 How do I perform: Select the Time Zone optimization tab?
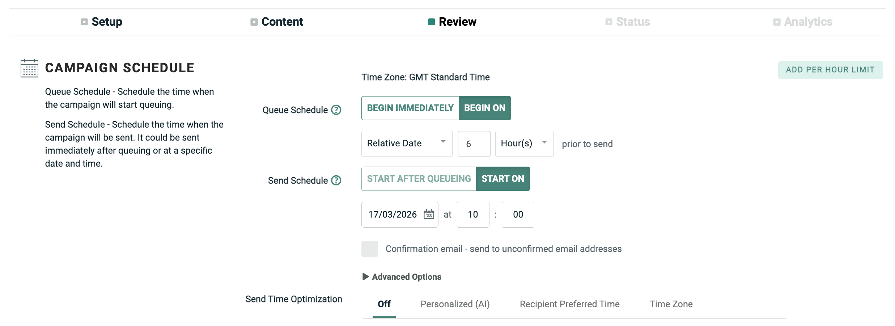point(671,304)
